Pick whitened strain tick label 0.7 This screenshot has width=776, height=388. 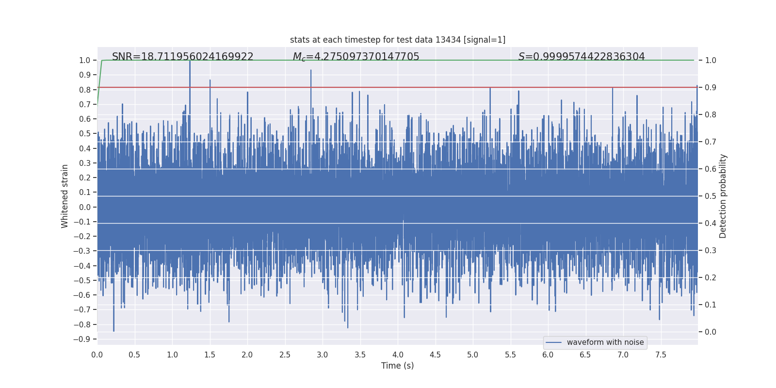tap(85, 105)
